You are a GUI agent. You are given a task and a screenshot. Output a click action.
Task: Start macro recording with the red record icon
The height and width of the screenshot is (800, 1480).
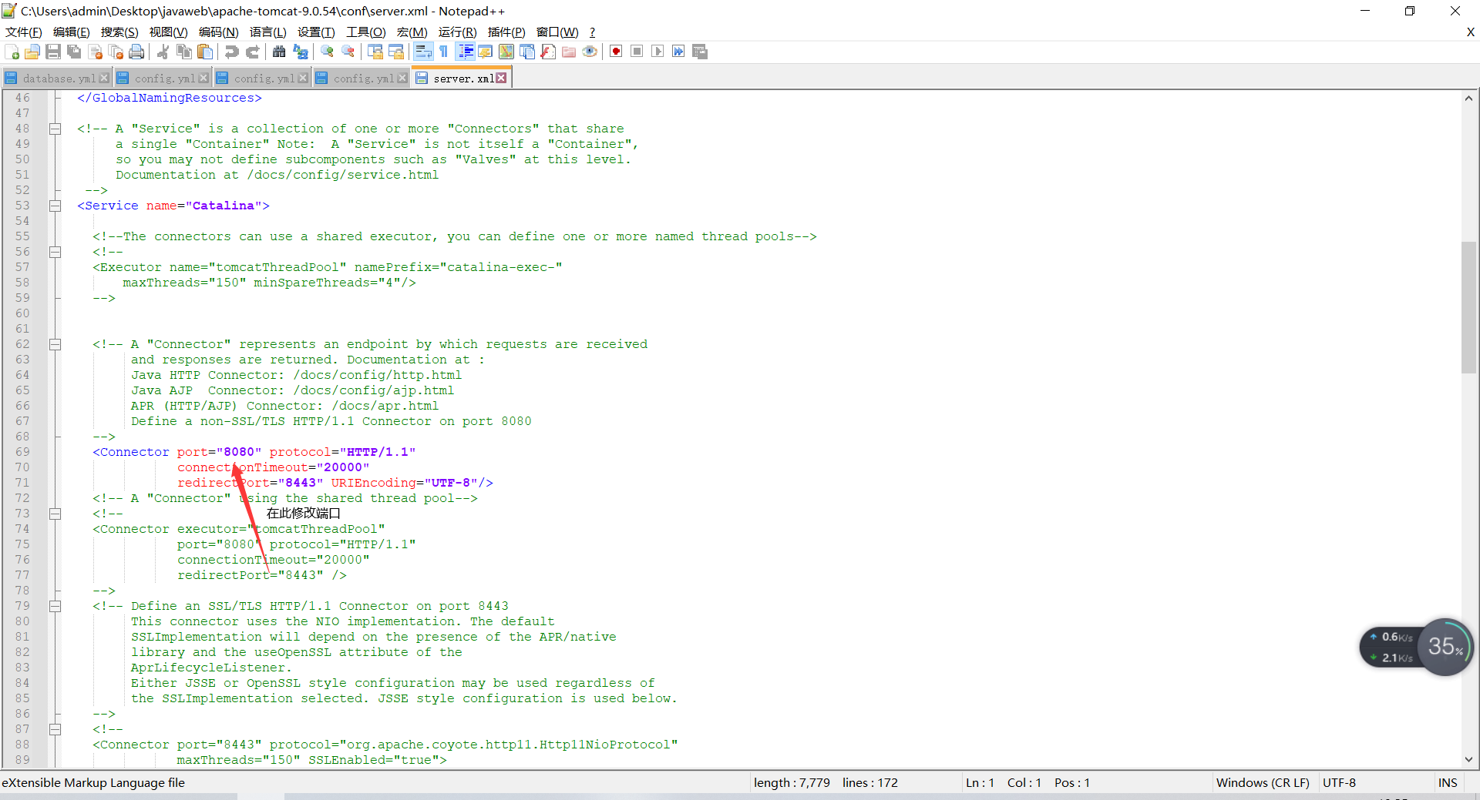coord(616,52)
